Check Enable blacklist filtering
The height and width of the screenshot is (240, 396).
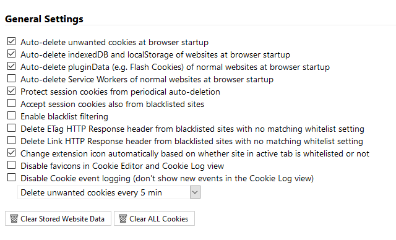11,115
